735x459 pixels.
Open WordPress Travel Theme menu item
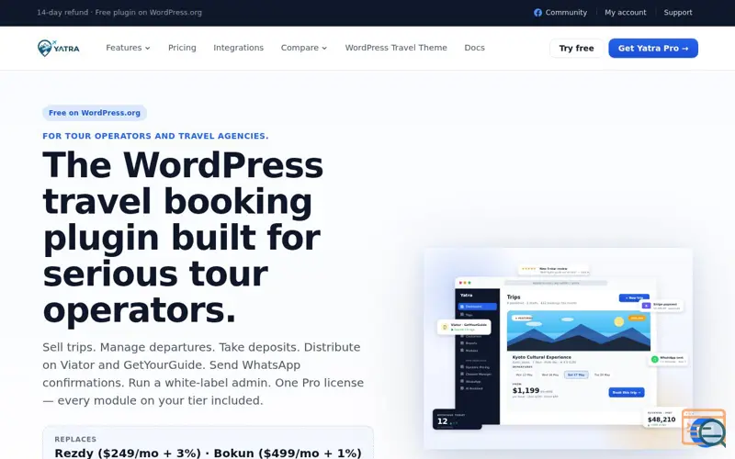click(x=396, y=48)
